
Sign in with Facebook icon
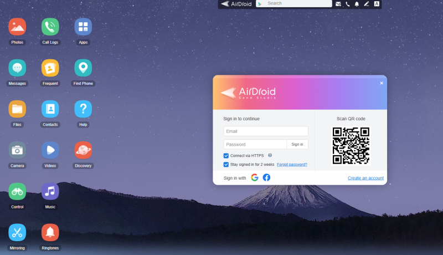tap(266, 177)
